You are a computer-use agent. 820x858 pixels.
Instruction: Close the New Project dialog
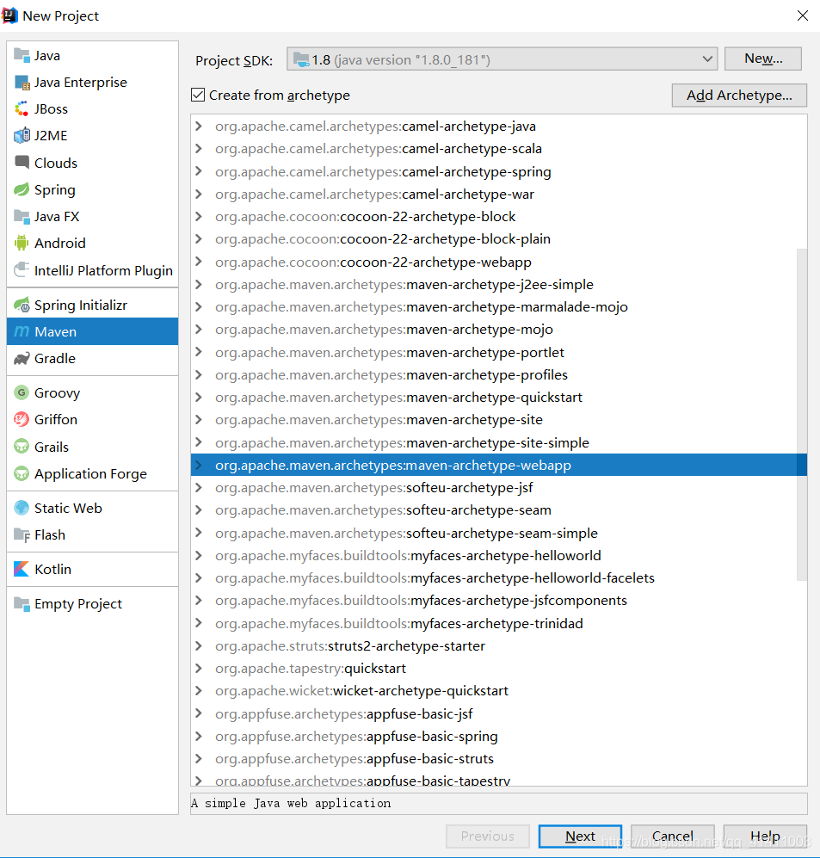click(803, 15)
